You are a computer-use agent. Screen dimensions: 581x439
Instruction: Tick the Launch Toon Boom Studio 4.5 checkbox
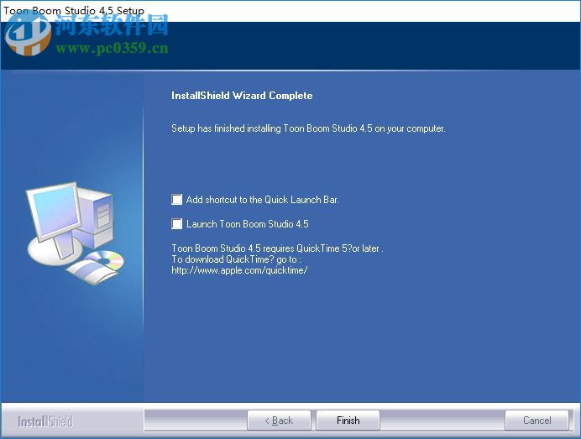tap(177, 224)
